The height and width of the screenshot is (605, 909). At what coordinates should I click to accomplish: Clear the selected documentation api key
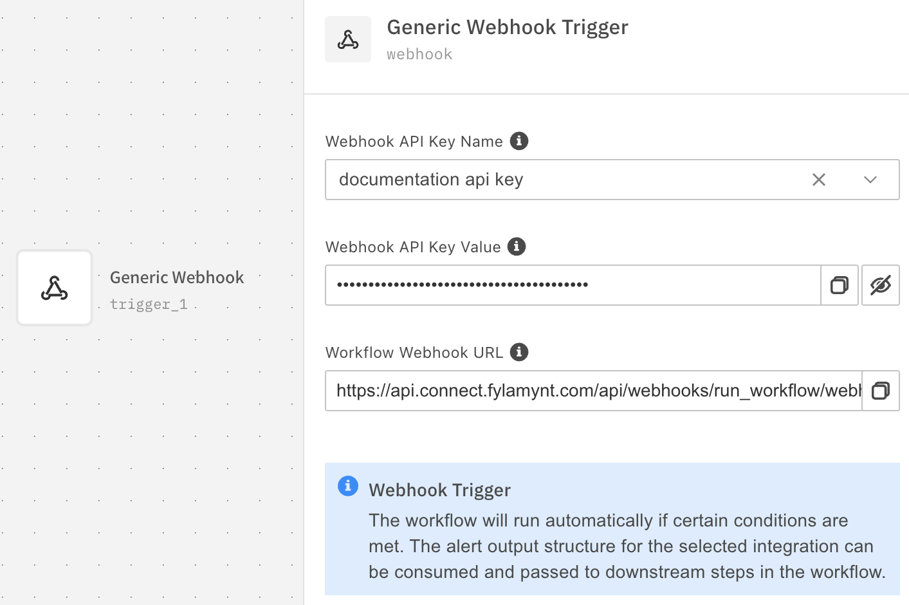(819, 180)
